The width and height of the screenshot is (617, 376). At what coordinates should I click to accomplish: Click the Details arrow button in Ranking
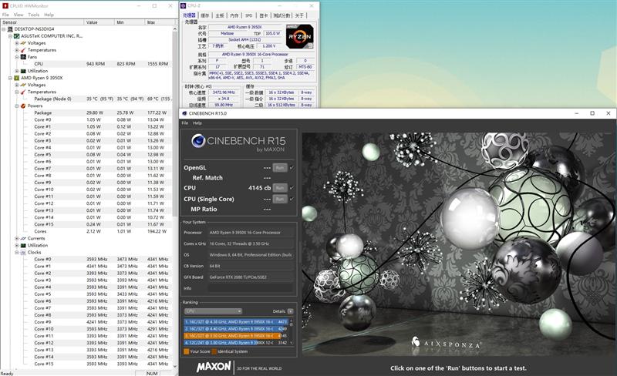coord(290,311)
